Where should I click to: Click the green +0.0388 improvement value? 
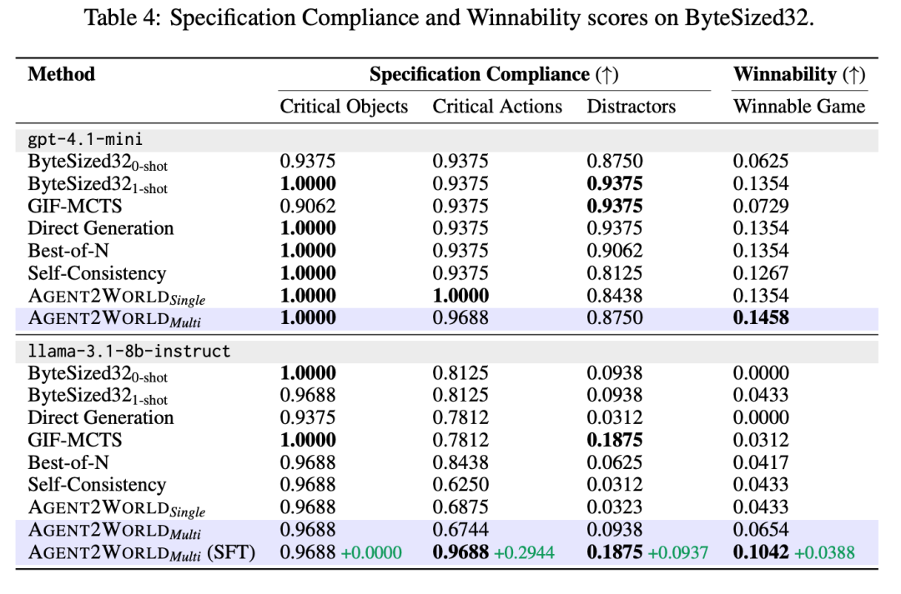824,552
